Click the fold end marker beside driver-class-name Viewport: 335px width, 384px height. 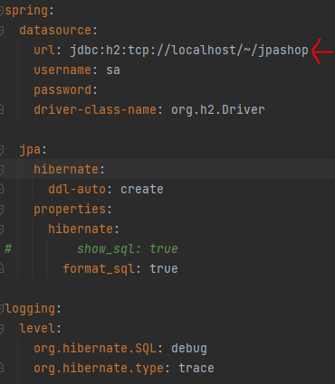click(x=2, y=110)
